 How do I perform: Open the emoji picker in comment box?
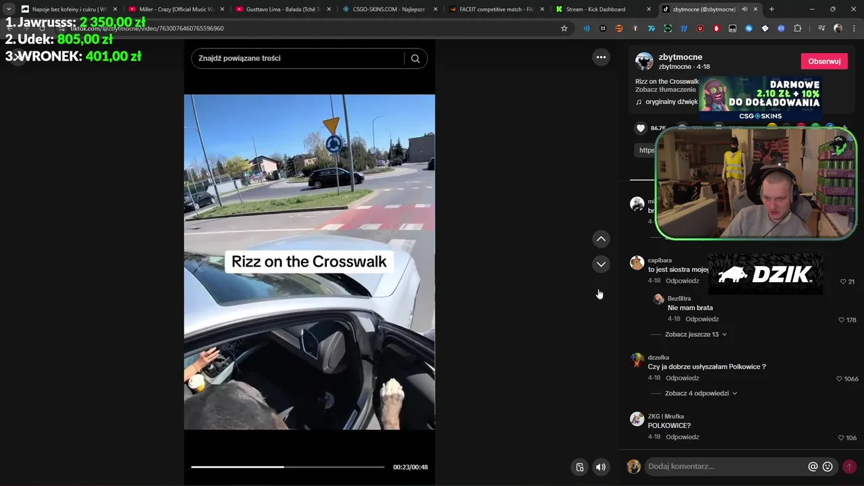coord(828,466)
